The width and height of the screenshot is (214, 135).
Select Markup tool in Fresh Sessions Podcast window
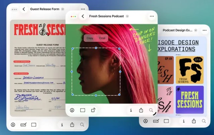[x=72, y=110]
